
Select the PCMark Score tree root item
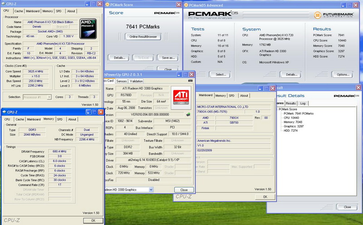tap(289, 109)
